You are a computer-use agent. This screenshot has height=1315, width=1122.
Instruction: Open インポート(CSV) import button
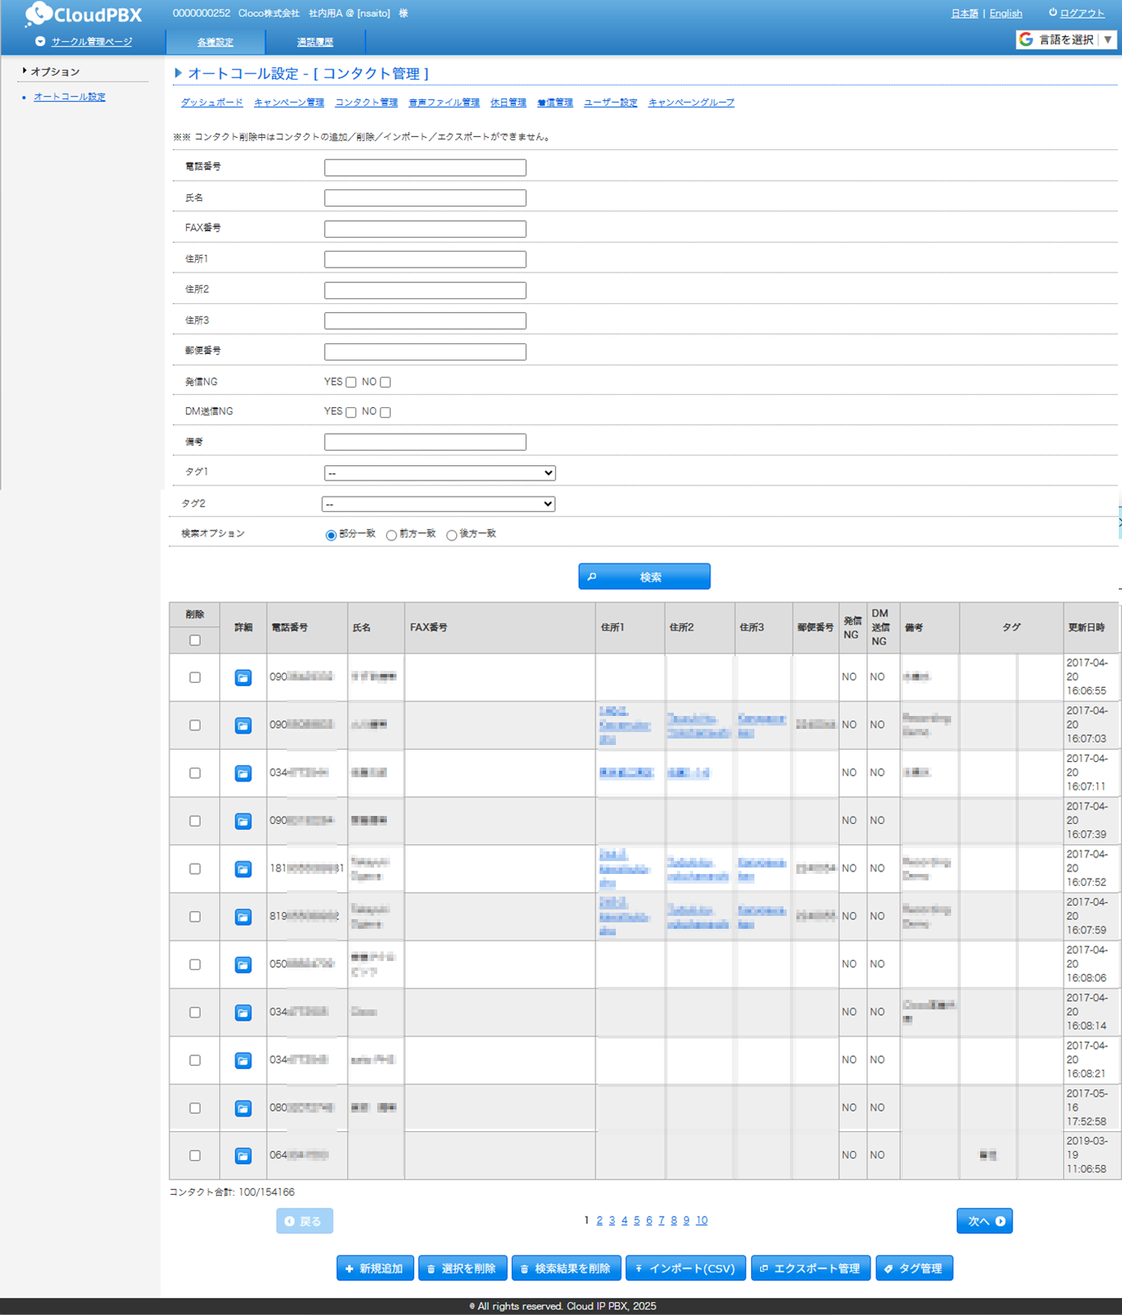pos(686,1268)
